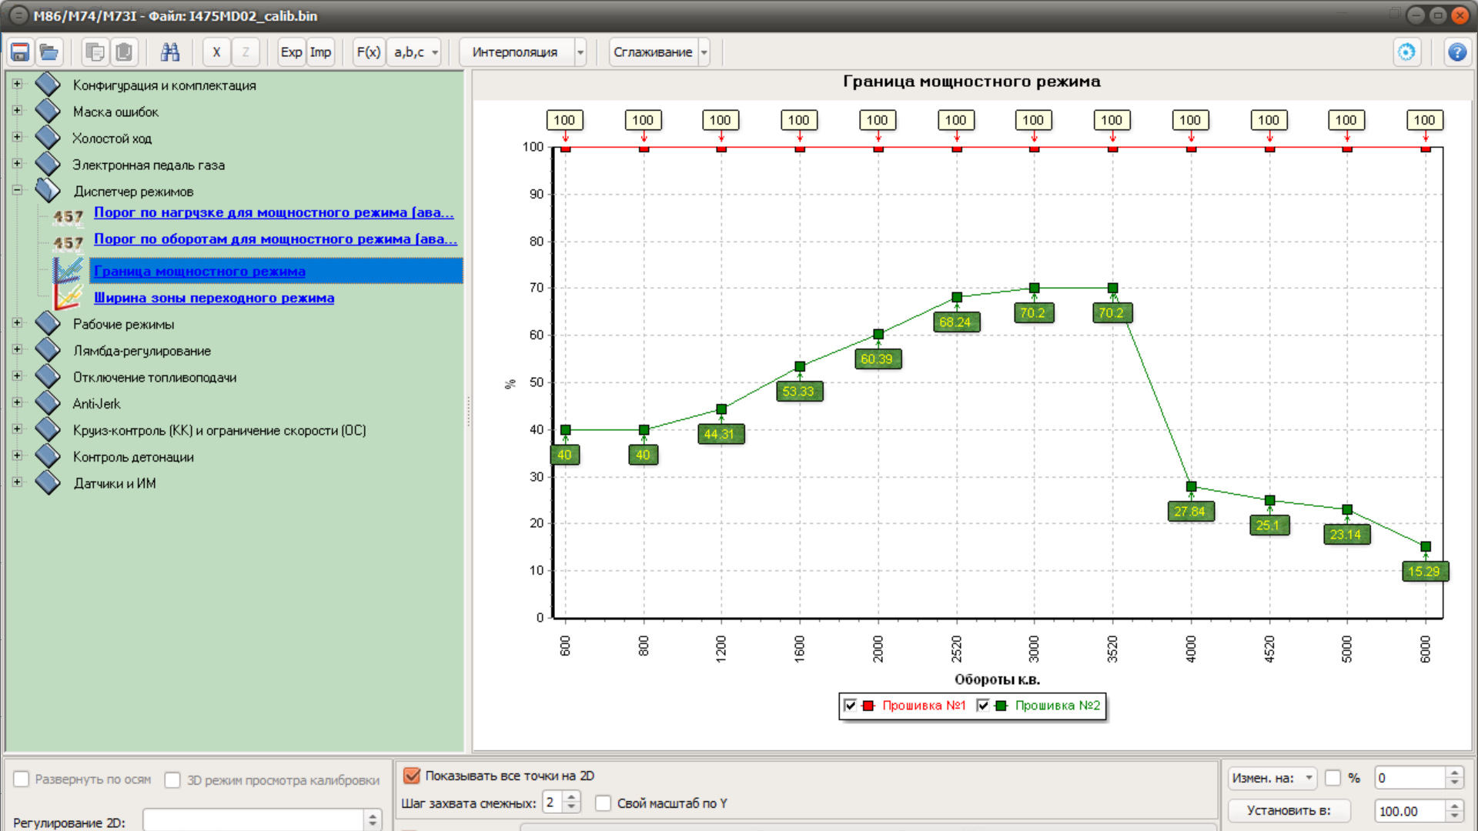
Task: Open dropdown arrow next to Интерполяция
Action: [x=580, y=52]
